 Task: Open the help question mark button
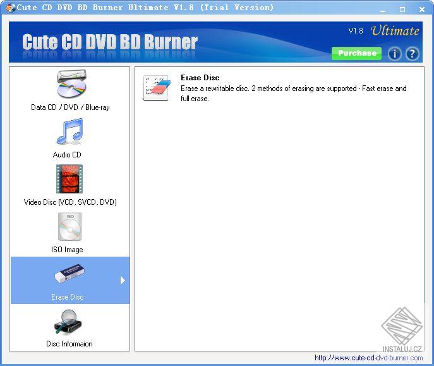[x=412, y=54]
